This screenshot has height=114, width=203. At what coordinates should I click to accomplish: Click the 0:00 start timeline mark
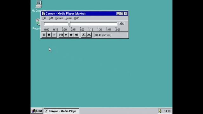pyautogui.click(x=47, y=30)
